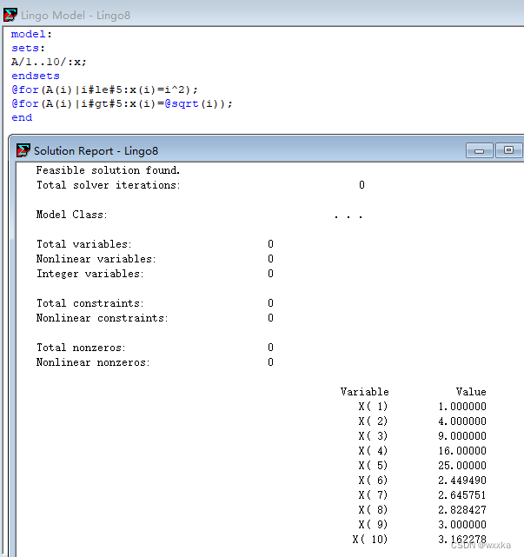Click the Solution Report window icon
The width and height of the screenshot is (524, 557).
pos(23,150)
